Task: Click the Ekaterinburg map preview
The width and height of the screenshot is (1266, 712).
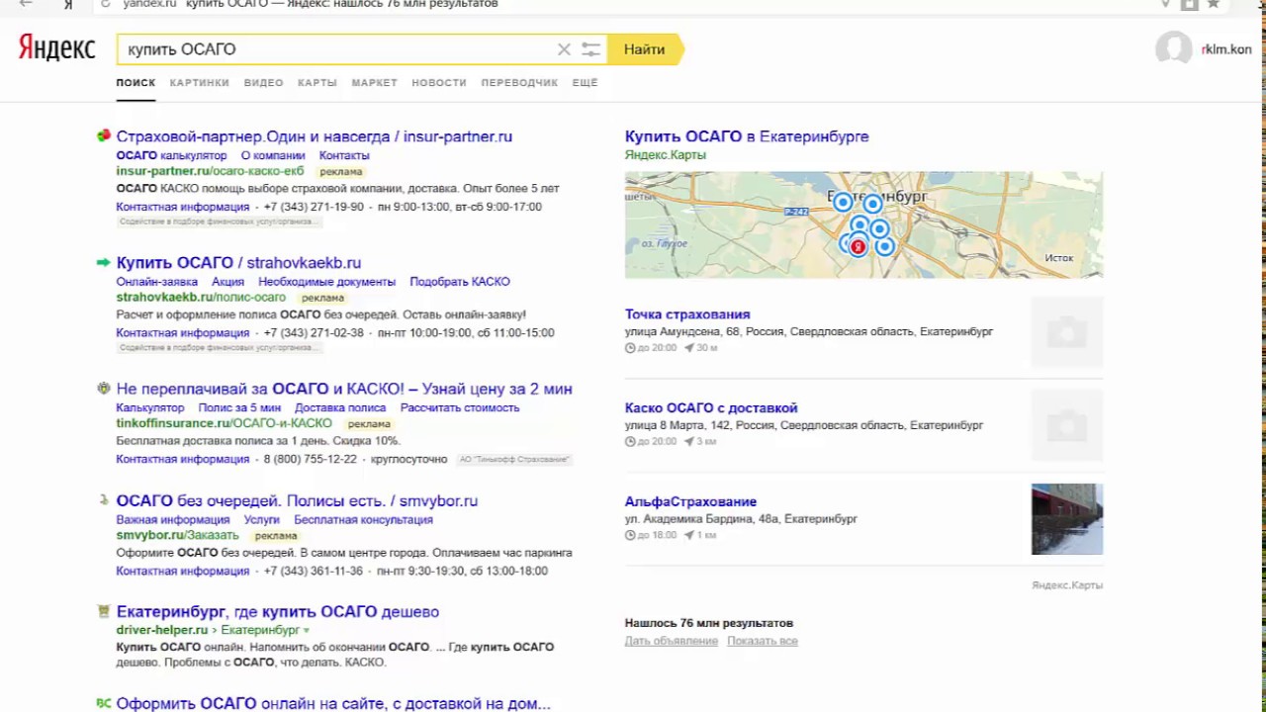Action: coord(863,224)
